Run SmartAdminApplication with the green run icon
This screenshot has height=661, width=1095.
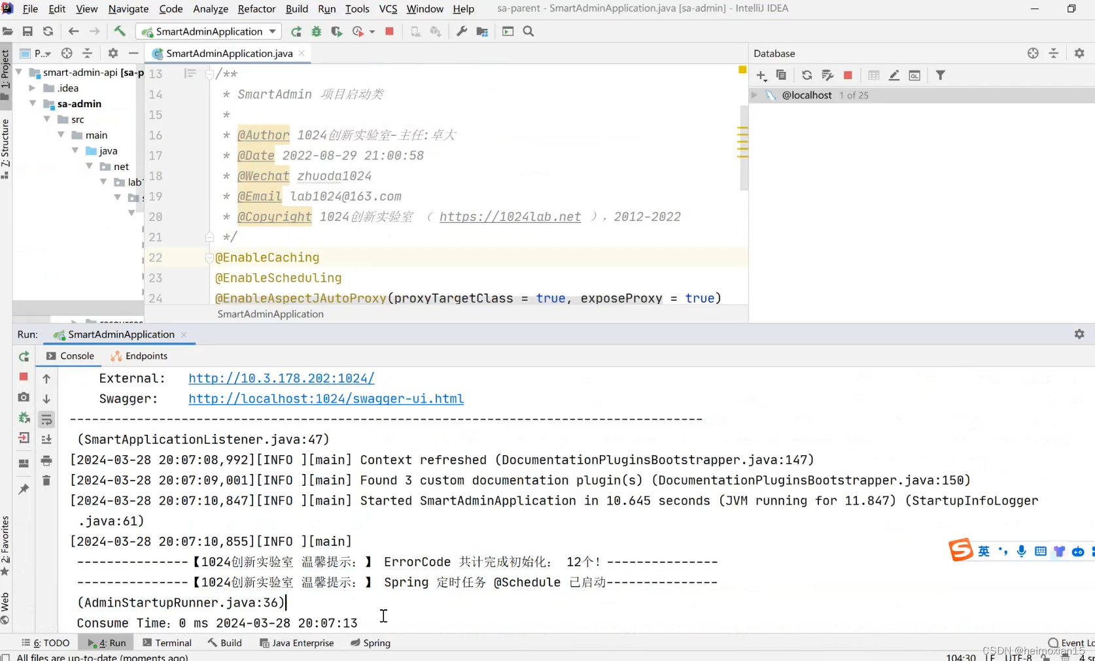pos(296,31)
